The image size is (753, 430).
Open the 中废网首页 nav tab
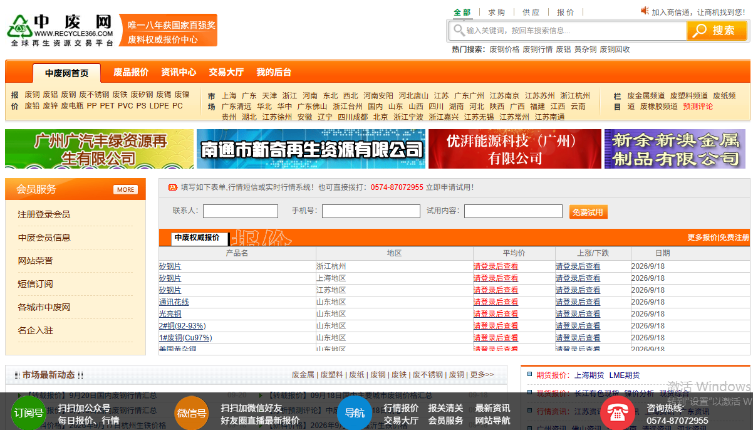click(x=67, y=73)
